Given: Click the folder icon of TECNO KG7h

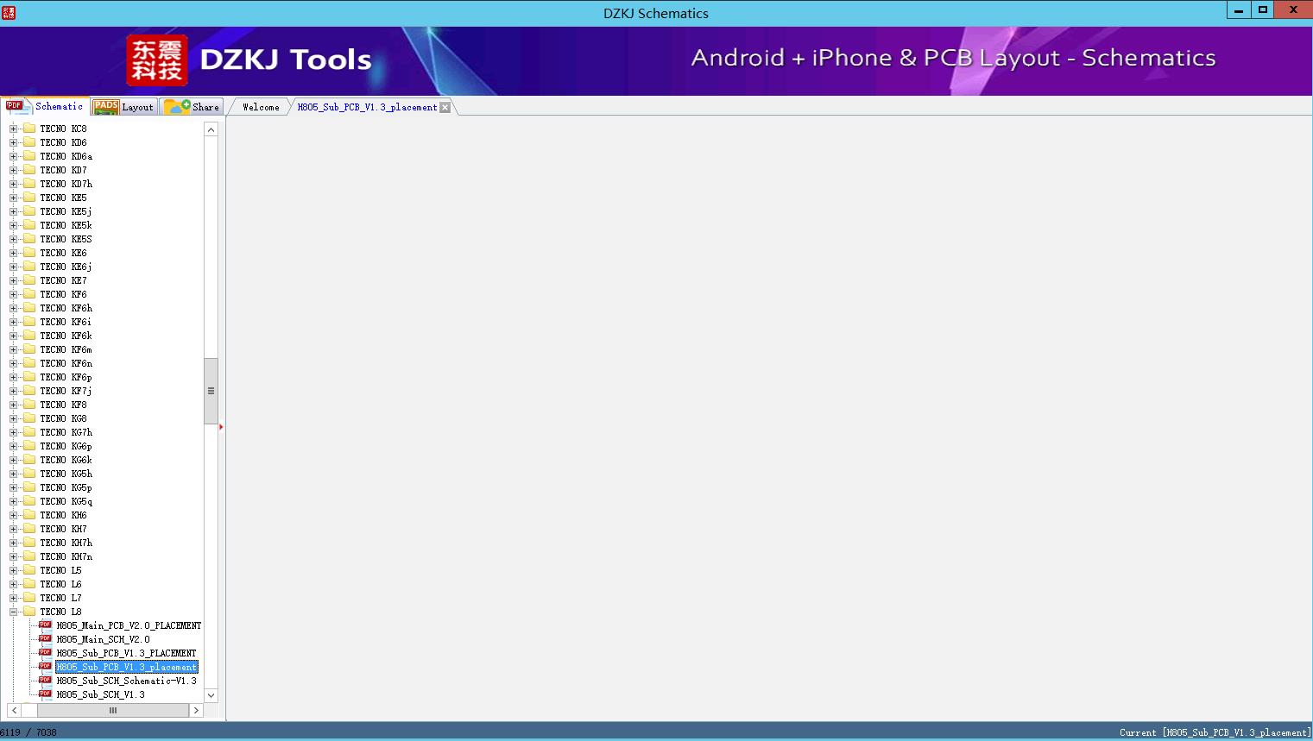Looking at the screenshot, I should point(28,432).
